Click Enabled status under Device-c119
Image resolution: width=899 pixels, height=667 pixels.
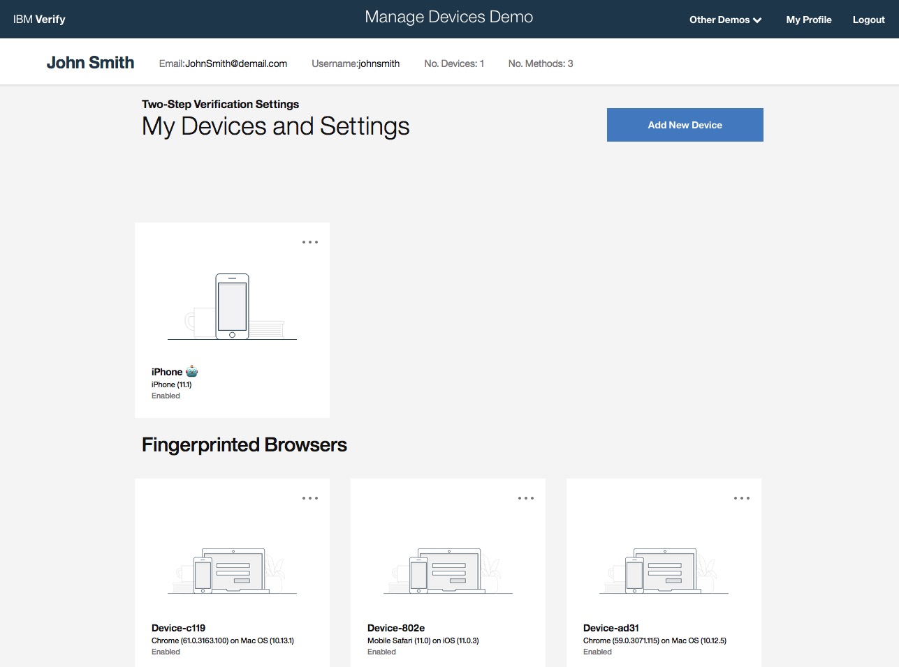(166, 652)
